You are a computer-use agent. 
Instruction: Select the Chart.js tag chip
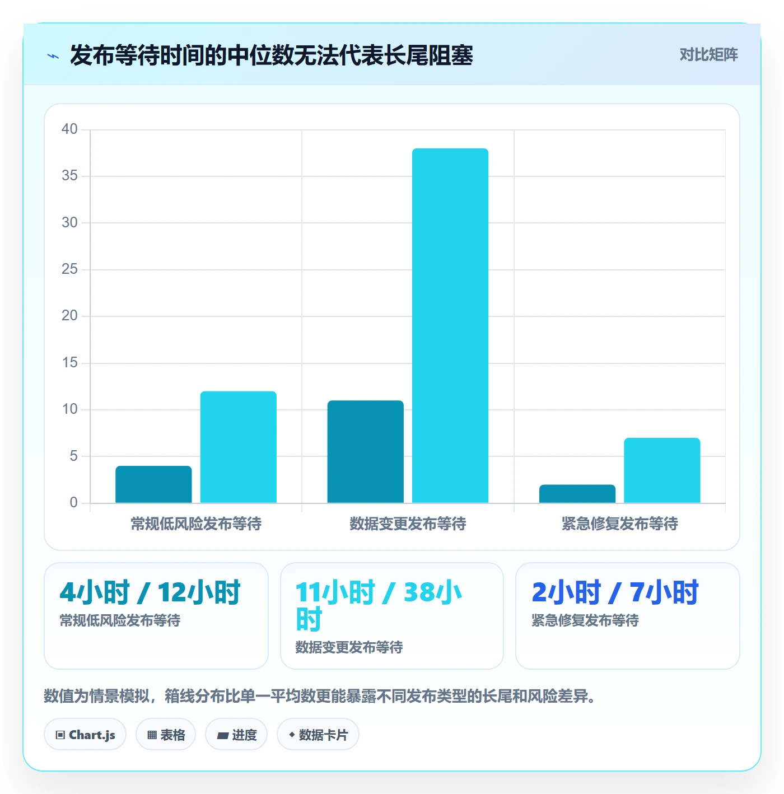click(85, 735)
